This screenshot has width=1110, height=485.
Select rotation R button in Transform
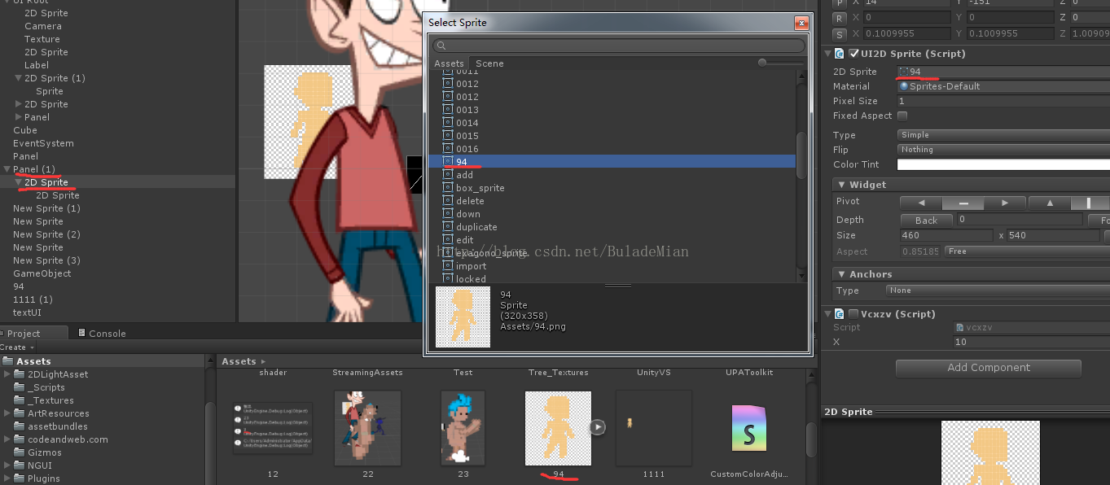click(840, 18)
